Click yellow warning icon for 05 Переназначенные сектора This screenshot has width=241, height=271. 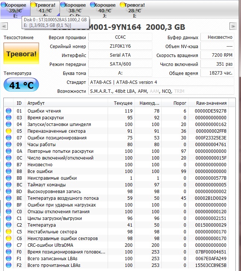pyautogui.click(x=9, y=131)
